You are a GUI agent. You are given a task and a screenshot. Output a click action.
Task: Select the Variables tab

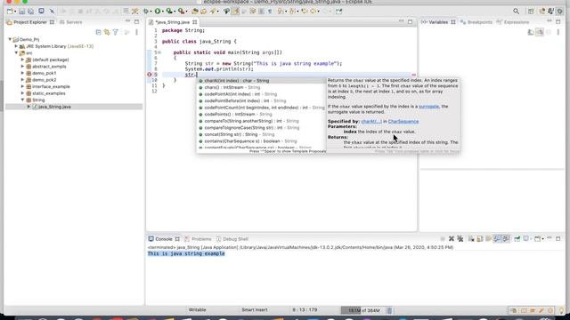438,22
